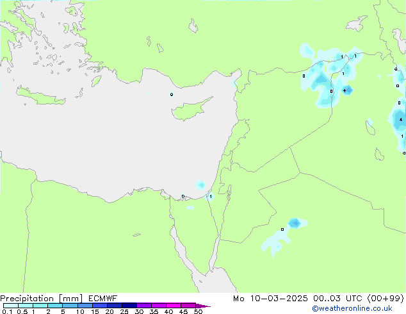Click the '00..03 UTC' time text
406x314 pixels.
[337, 299]
